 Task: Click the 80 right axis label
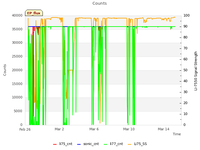click(185, 37)
